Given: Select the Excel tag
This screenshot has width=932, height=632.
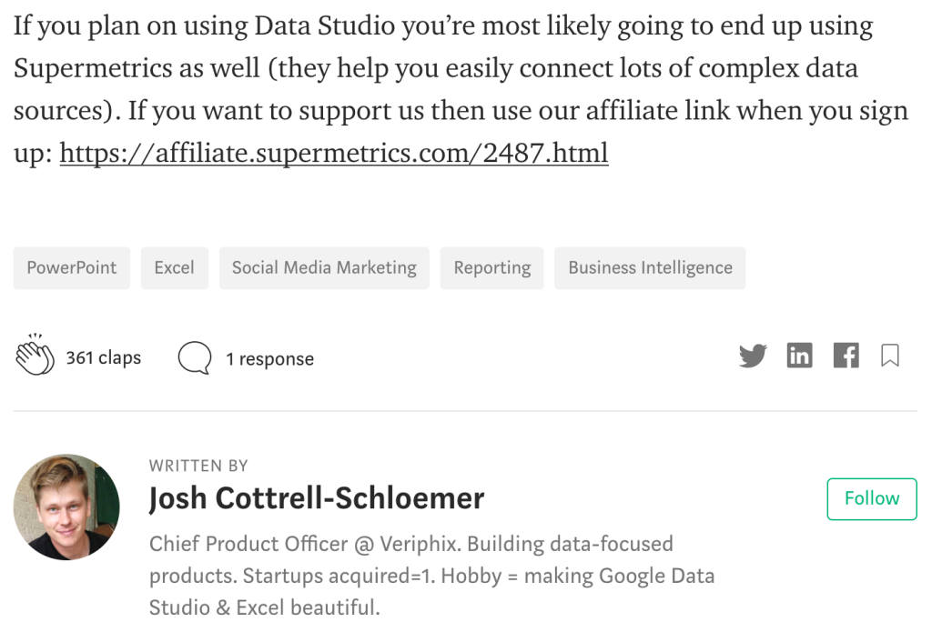Looking at the screenshot, I should (175, 268).
